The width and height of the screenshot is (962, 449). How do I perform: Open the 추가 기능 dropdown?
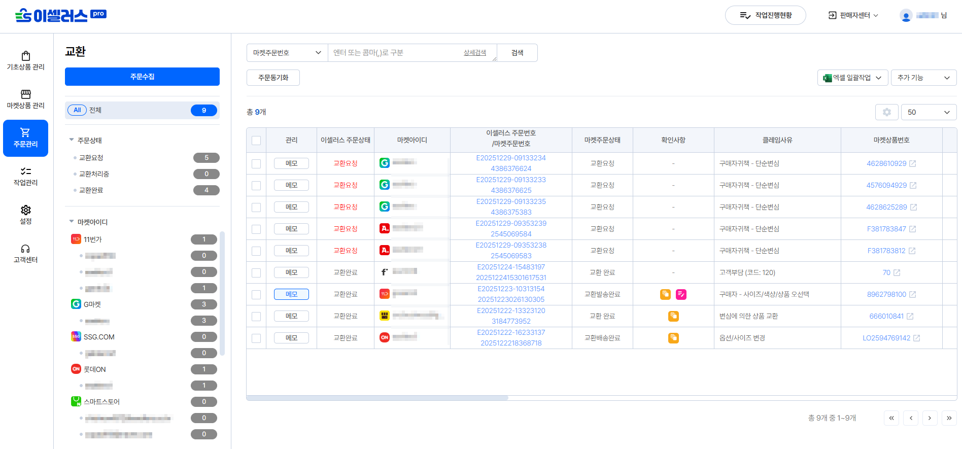(x=923, y=78)
